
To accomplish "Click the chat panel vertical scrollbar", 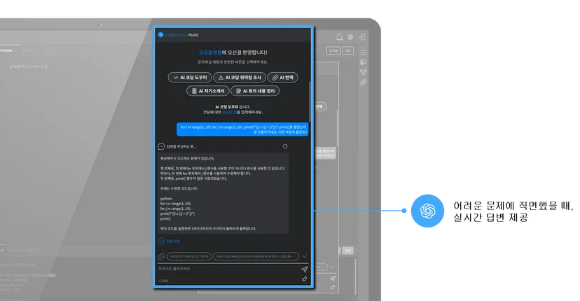I will coord(310,101).
